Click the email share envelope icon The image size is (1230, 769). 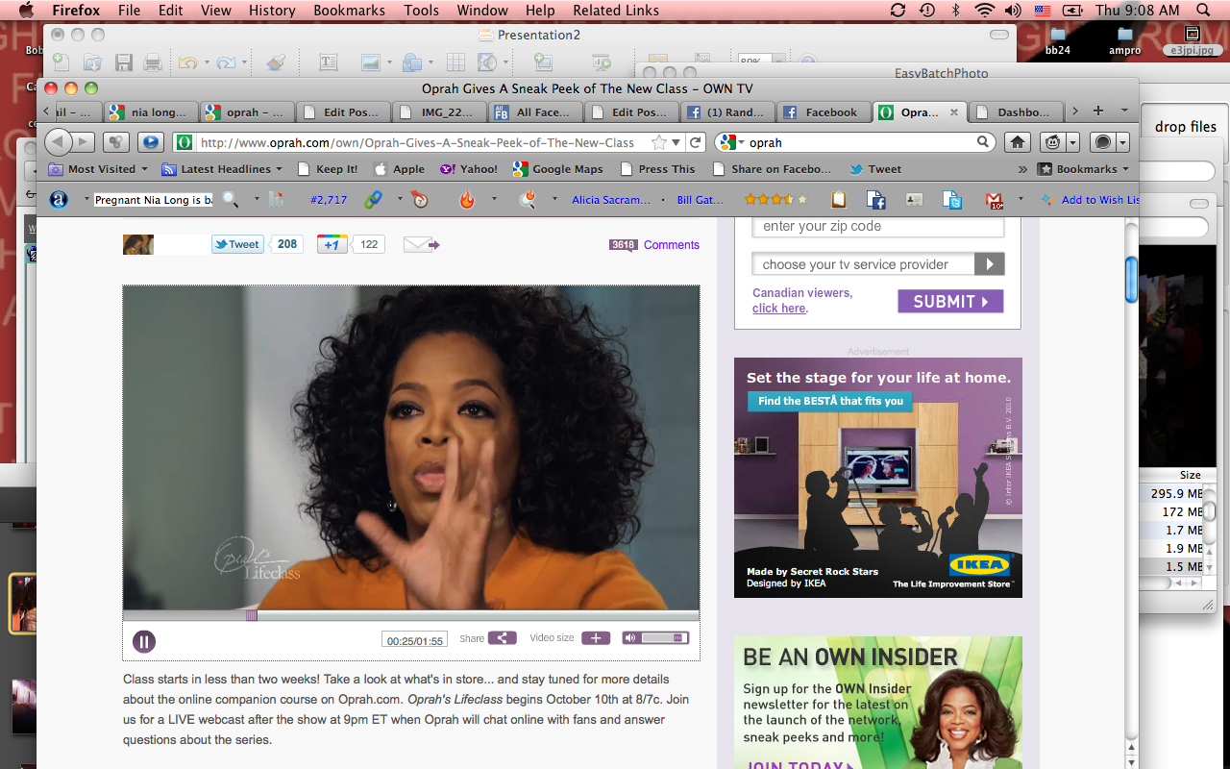[x=420, y=244]
